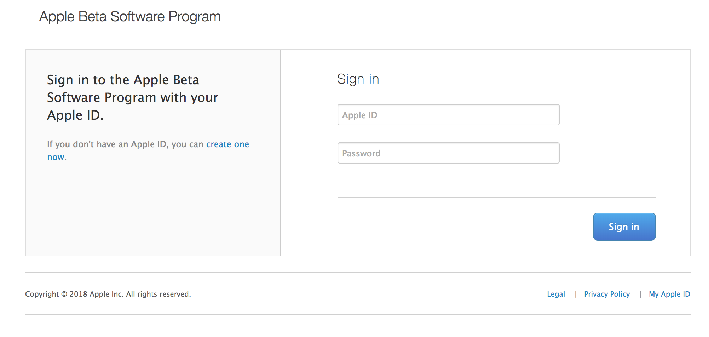709x337 pixels.
Task: Click the Apple ID input field
Action: tap(448, 115)
